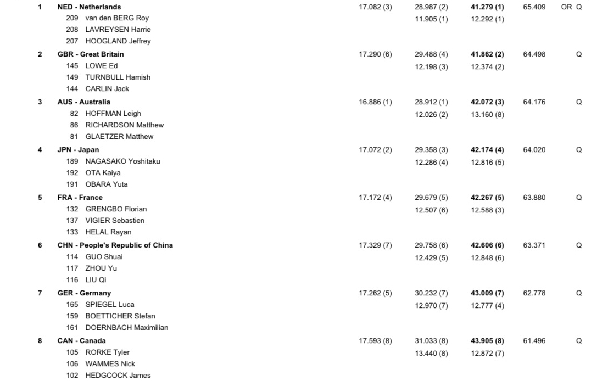Select HEDGCOCK James rider entry
608x381 pixels.
click(x=118, y=376)
